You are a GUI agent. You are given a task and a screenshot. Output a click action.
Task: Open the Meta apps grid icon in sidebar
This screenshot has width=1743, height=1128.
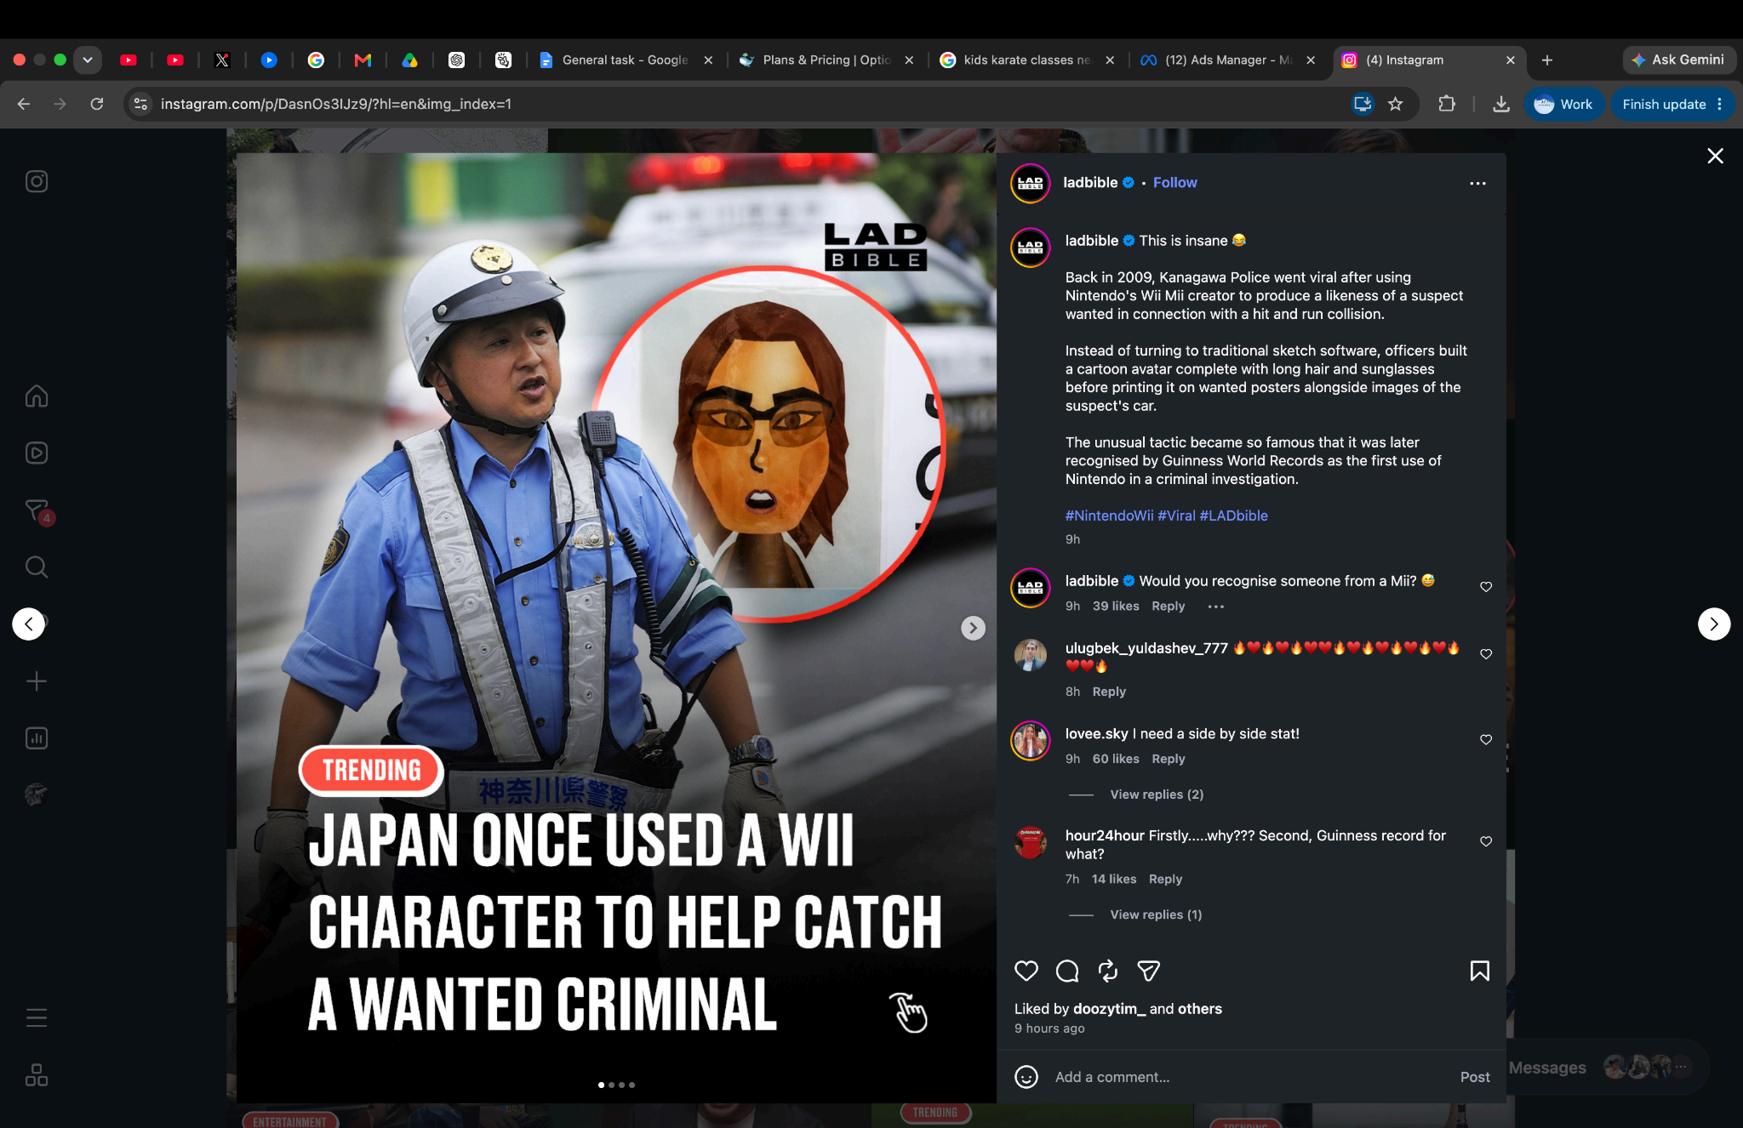tap(37, 1075)
